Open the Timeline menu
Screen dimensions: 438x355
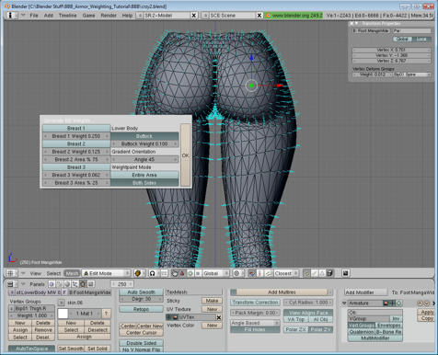[68, 15]
